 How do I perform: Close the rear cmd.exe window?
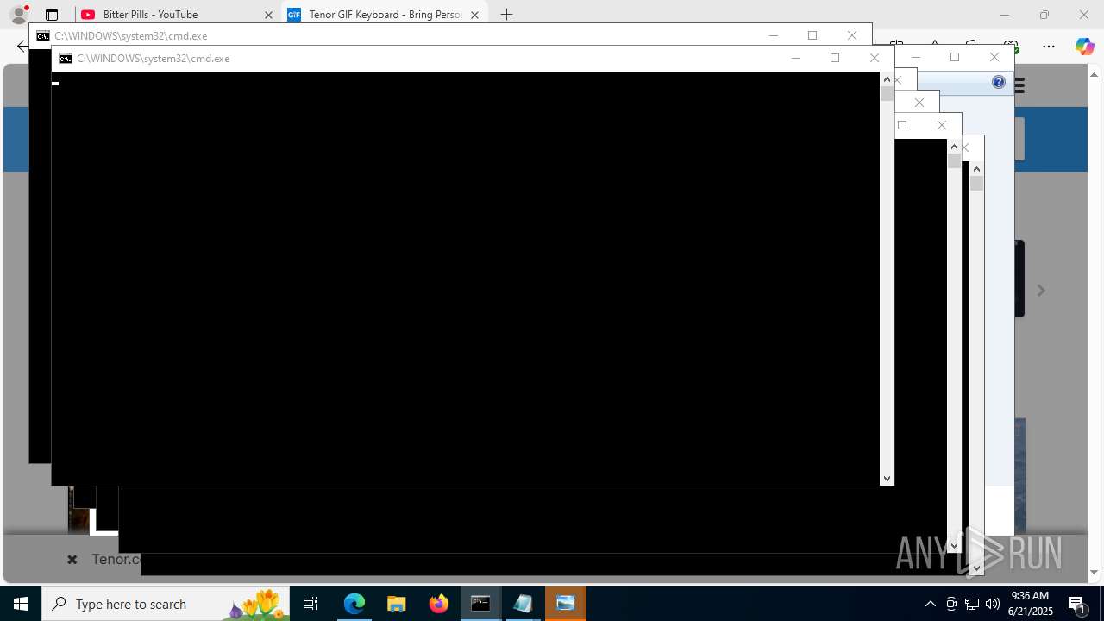pos(851,35)
